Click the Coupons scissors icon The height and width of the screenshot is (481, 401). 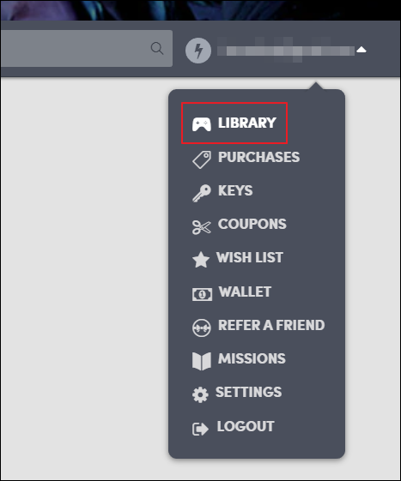(x=202, y=227)
